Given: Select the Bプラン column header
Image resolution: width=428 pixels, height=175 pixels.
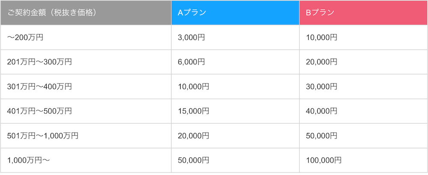Looking at the screenshot, I should pos(363,12).
